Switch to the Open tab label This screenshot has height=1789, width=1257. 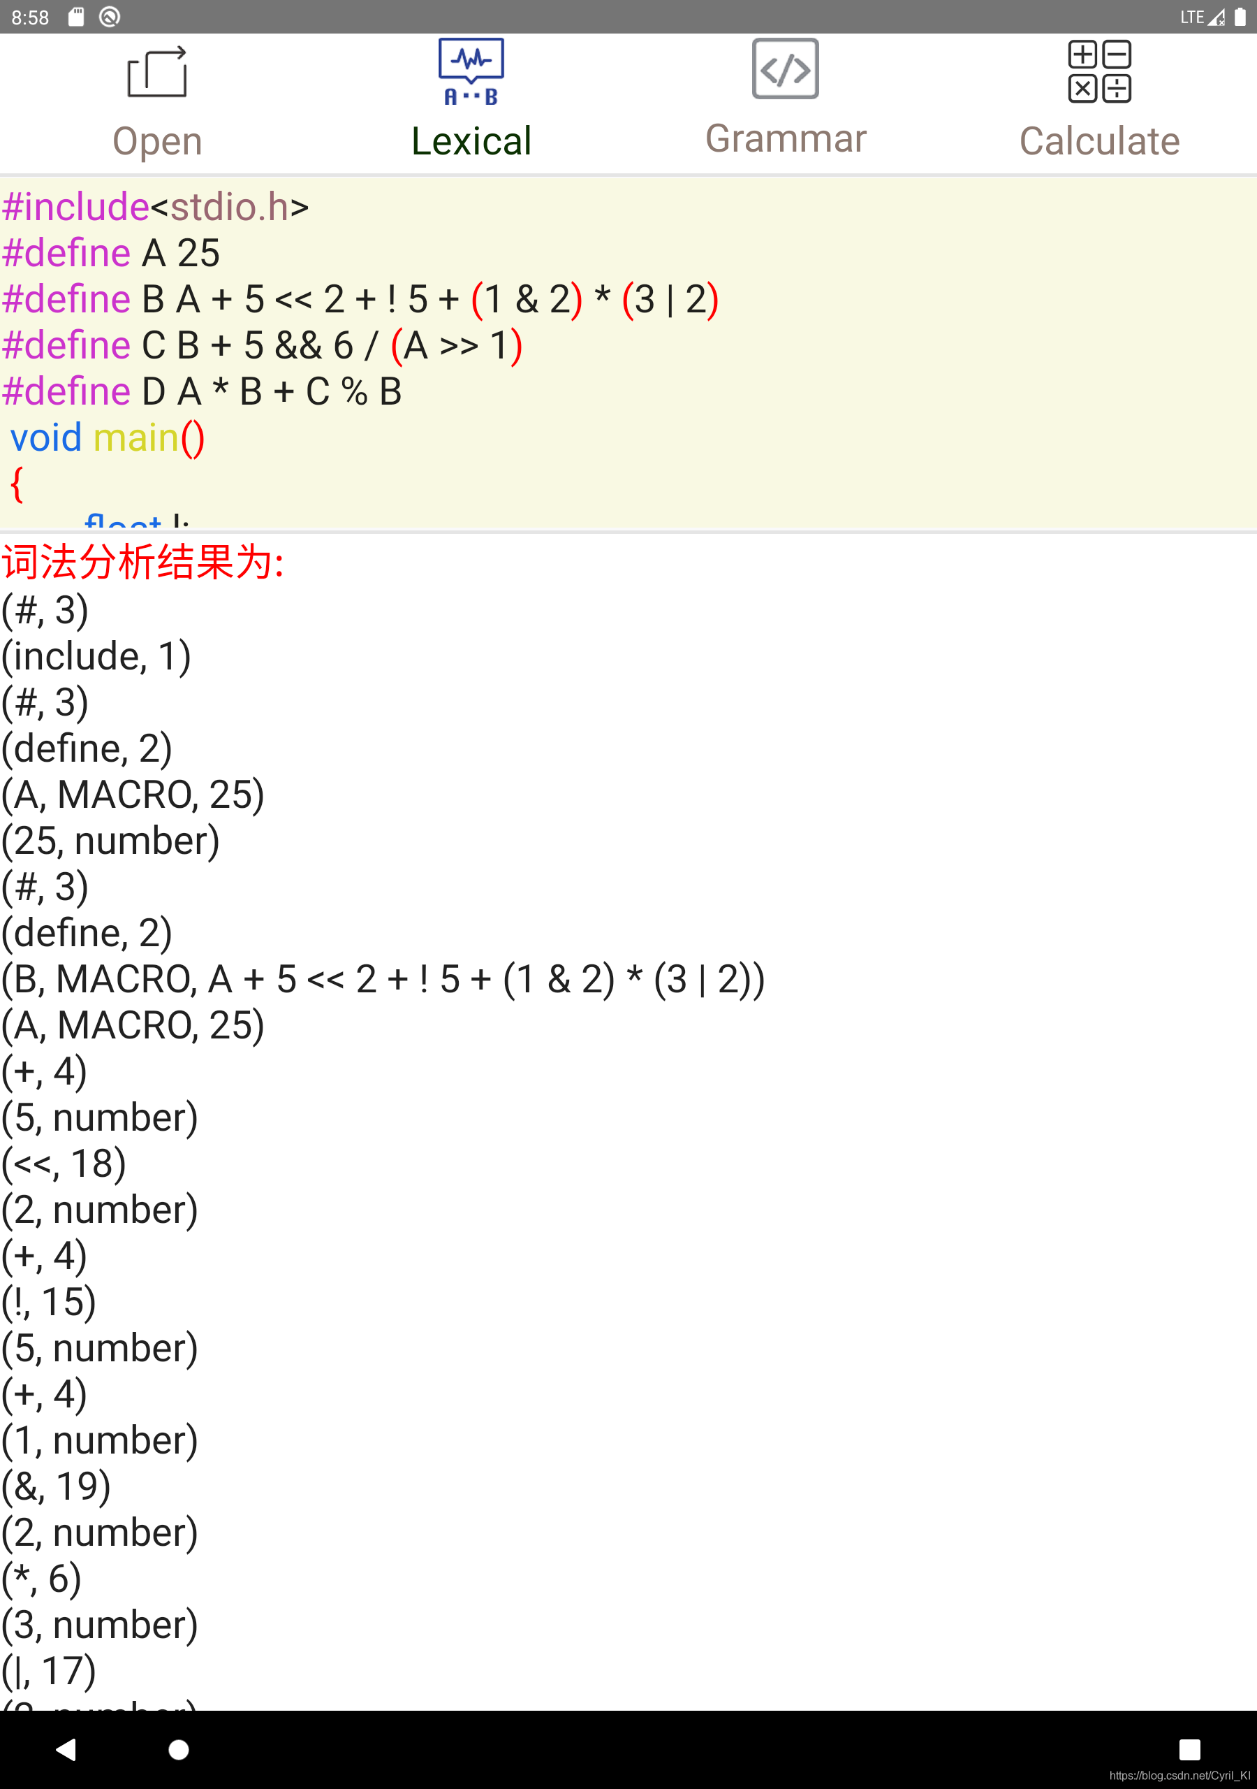(157, 141)
